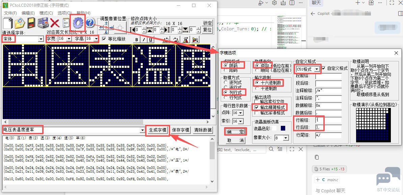Open the 点阵 per-line dropdown
This screenshot has width=403, height=195.
pyautogui.click(x=241, y=113)
